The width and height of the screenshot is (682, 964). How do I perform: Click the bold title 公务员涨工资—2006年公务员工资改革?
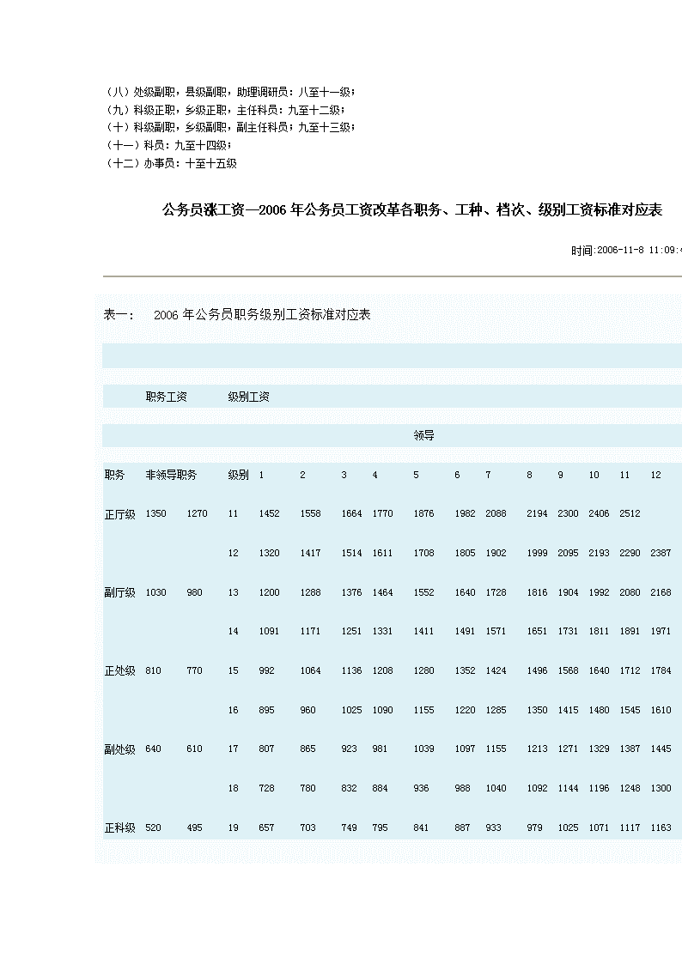click(x=412, y=210)
